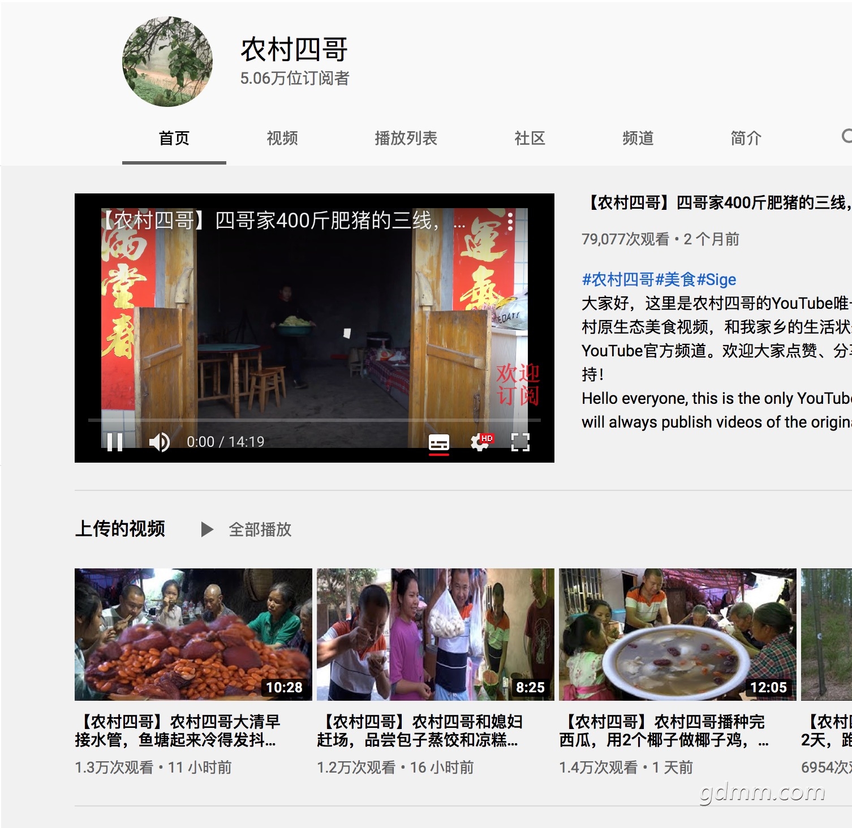Click the play-all triangle icon
This screenshot has width=852, height=828.
pos(207,529)
